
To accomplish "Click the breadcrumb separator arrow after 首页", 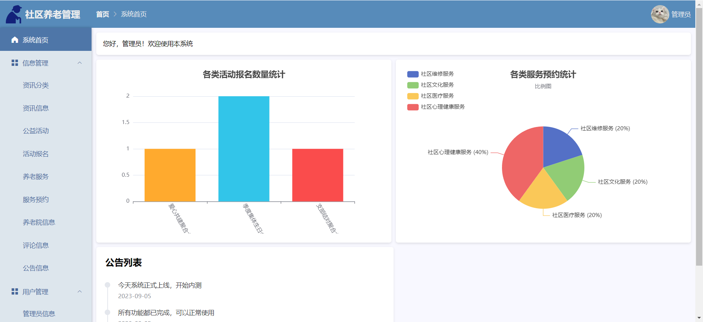I will pos(115,14).
